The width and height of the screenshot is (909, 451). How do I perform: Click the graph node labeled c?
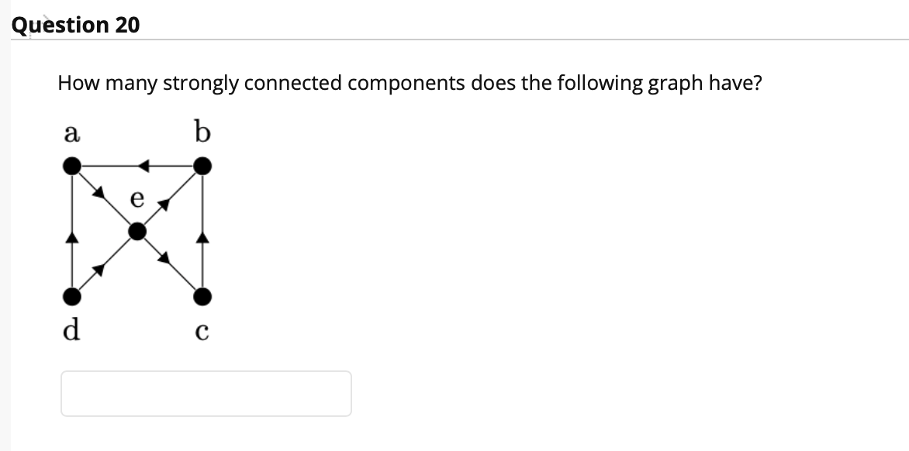coord(203,297)
